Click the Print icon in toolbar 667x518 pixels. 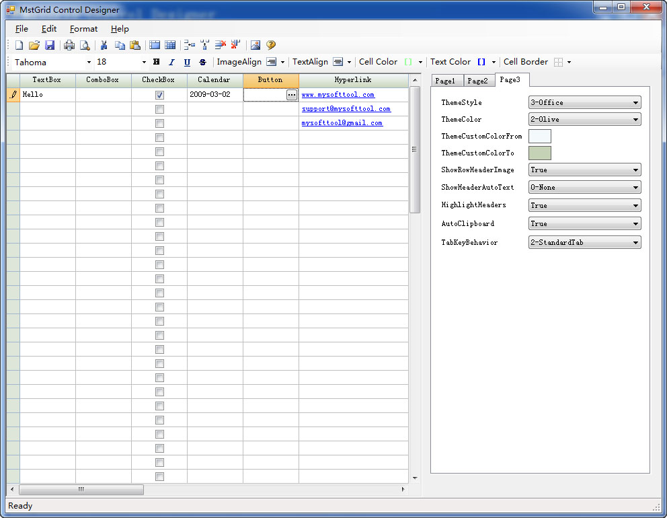point(69,45)
